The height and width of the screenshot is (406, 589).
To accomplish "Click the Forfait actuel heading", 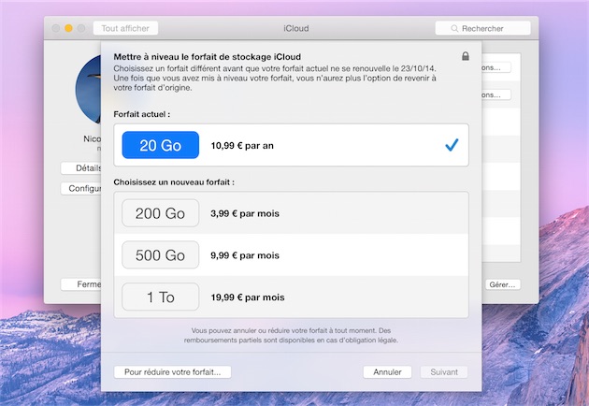I will [x=141, y=114].
